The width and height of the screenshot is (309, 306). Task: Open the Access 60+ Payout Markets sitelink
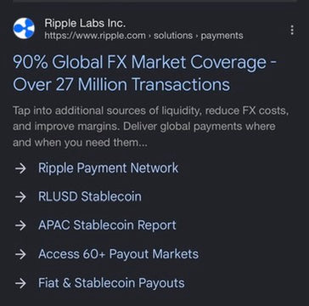(118, 254)
